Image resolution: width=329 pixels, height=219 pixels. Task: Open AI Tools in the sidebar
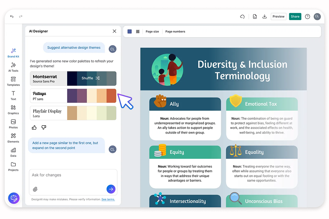pos(13,67)
